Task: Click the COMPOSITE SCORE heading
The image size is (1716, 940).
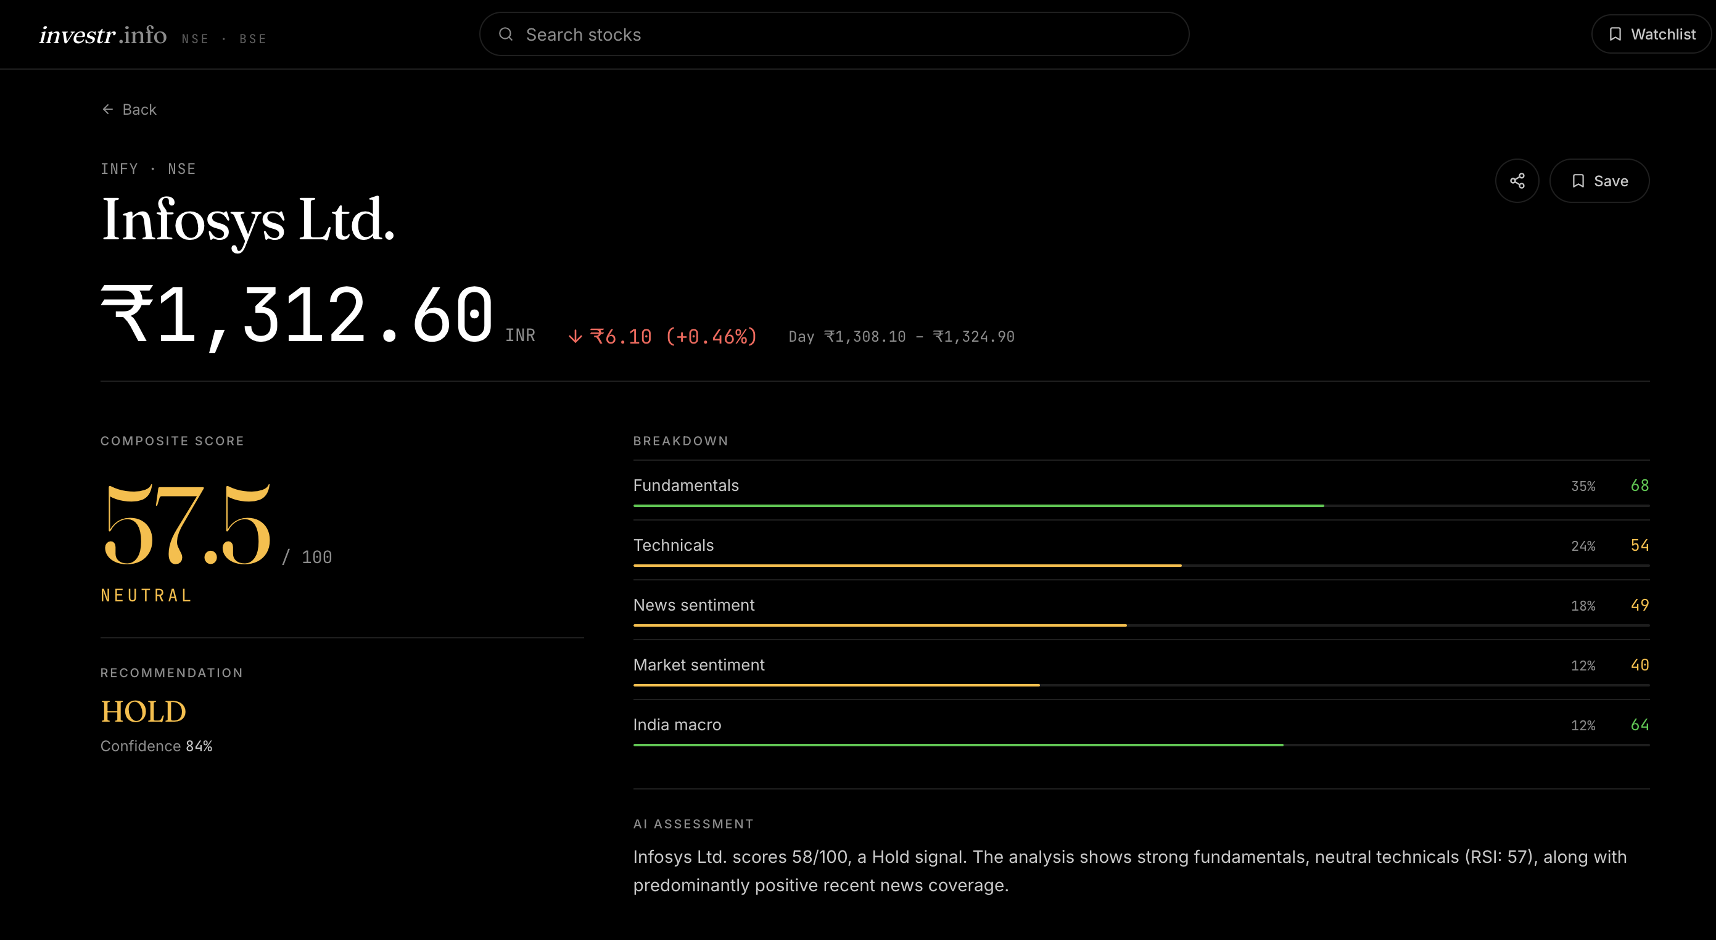Action: click(172, 441)
